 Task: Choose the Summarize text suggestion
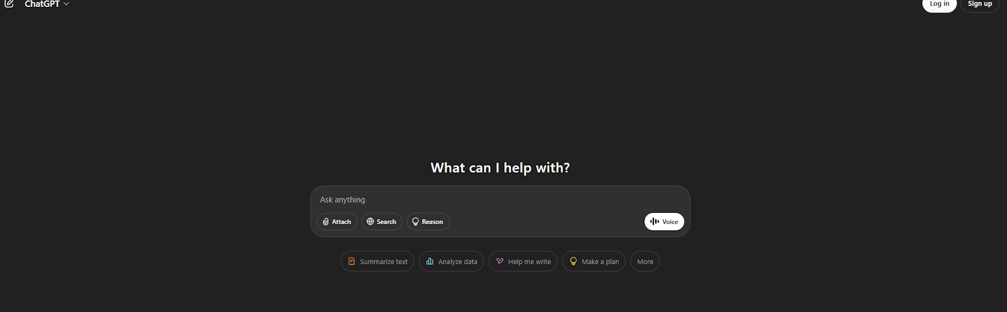click(x=378, y=262)
